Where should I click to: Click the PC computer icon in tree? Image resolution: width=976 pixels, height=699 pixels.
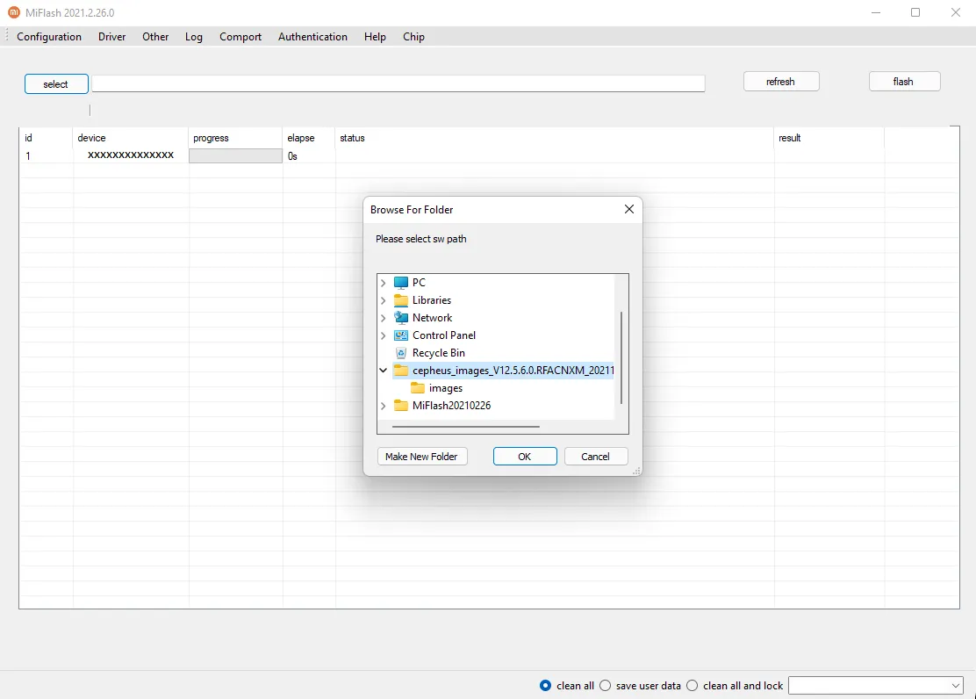pos(401,283)
